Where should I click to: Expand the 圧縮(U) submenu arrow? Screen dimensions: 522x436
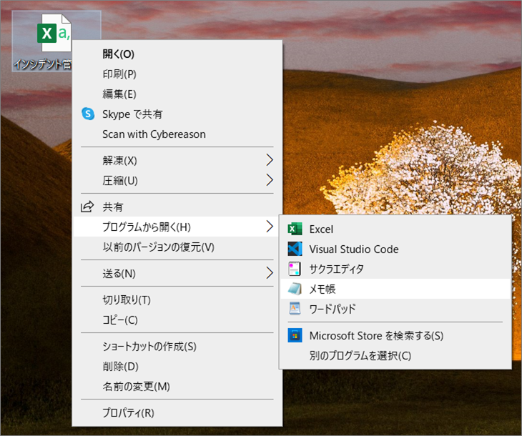click(270, 180)
